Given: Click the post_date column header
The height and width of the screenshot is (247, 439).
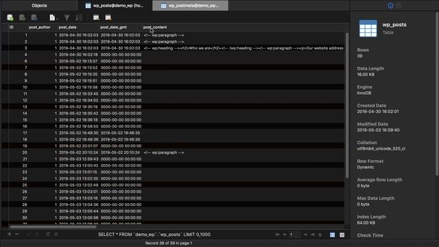Looking at the screenshot, I should click(x=67, y=27).
